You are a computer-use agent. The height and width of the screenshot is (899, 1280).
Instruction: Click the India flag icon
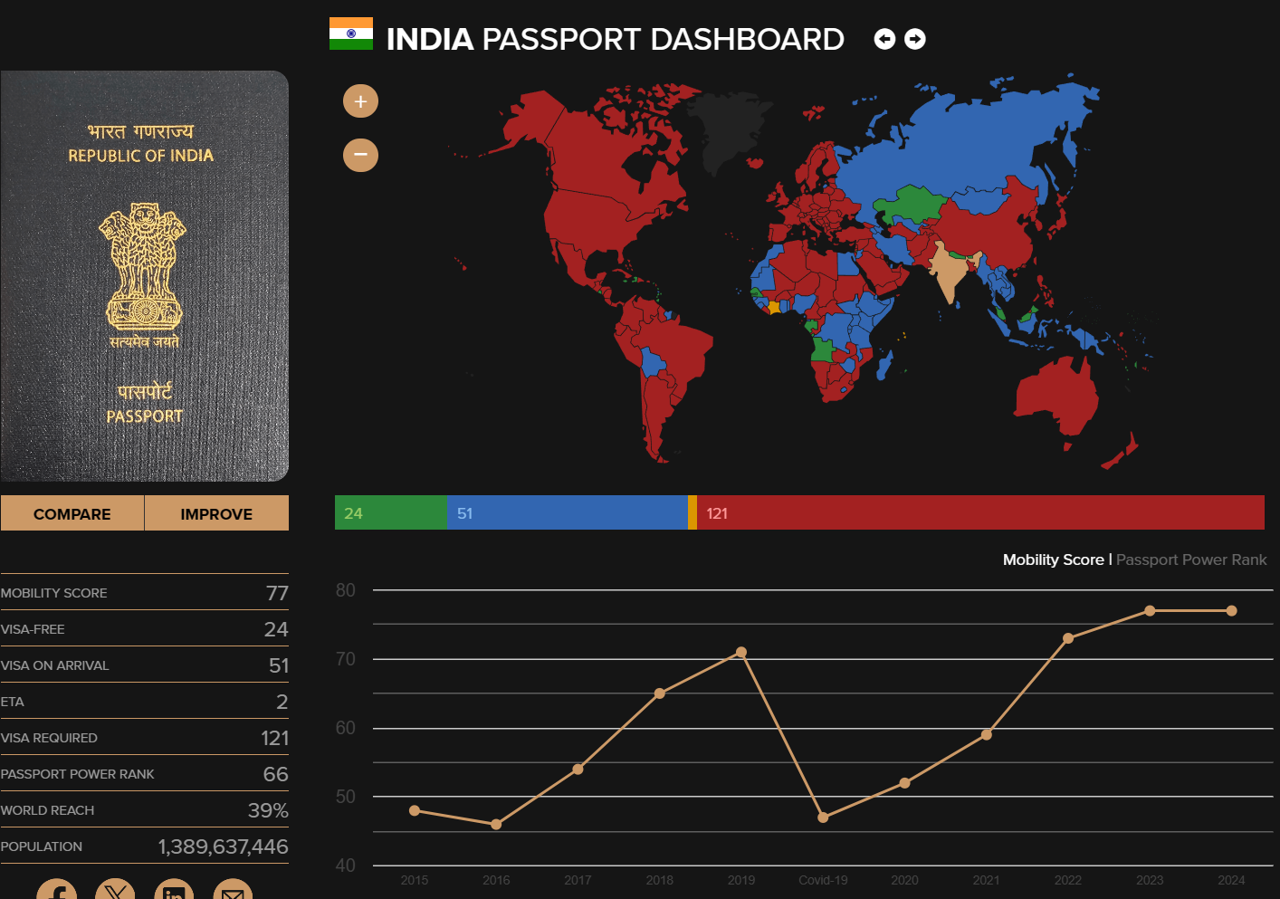[351, 33]
